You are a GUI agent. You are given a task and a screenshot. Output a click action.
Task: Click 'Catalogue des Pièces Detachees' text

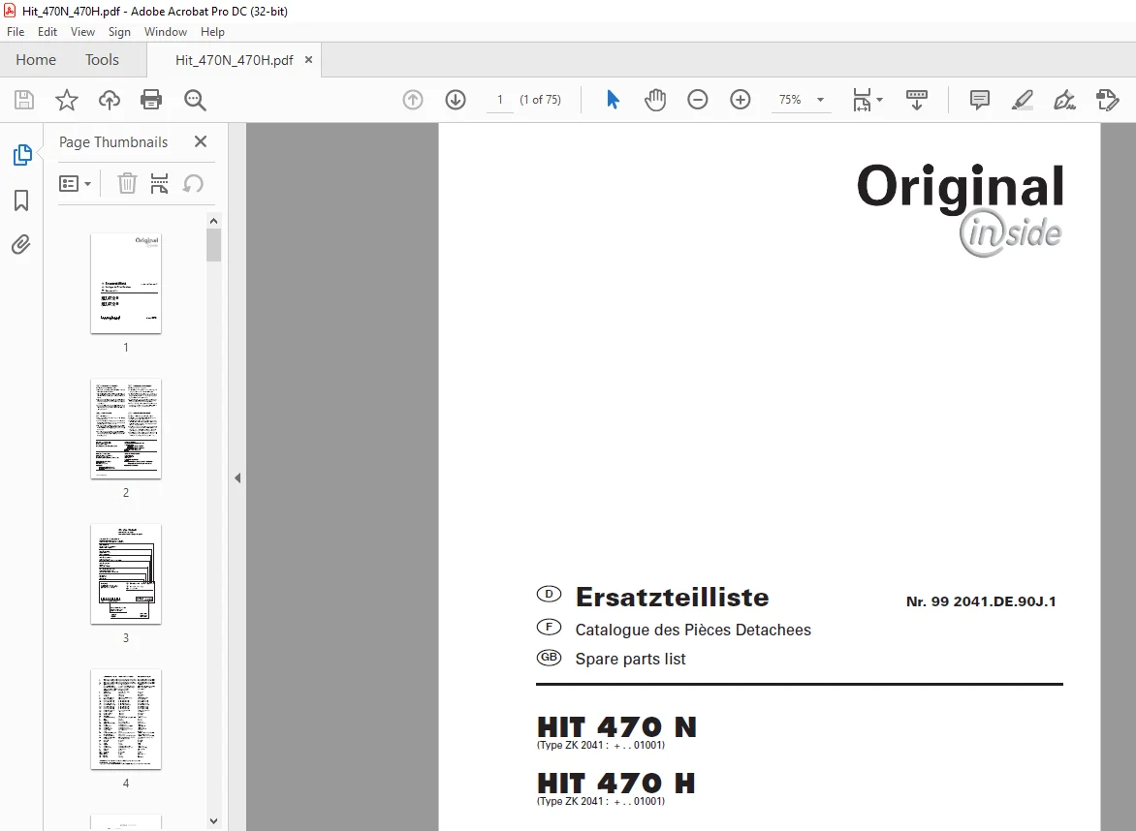(693, 630)
